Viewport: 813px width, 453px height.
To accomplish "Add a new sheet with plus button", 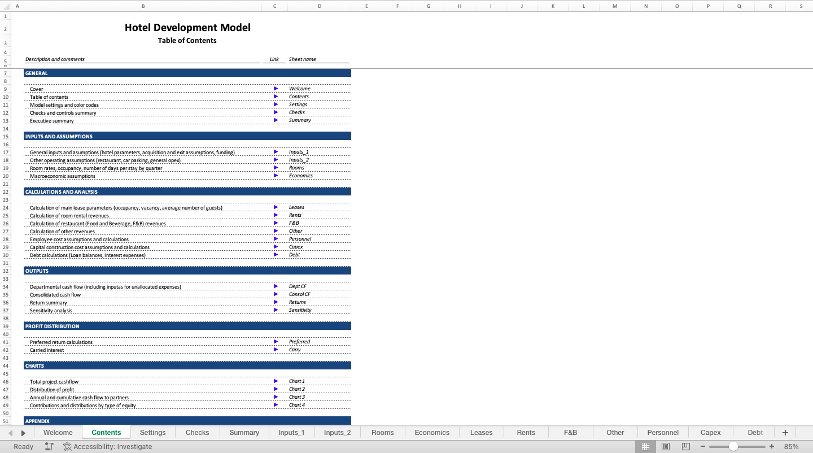I will pos(785,433).
